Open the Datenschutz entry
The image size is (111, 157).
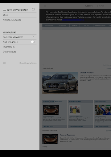pyautogui.click(x=20, y=52)
